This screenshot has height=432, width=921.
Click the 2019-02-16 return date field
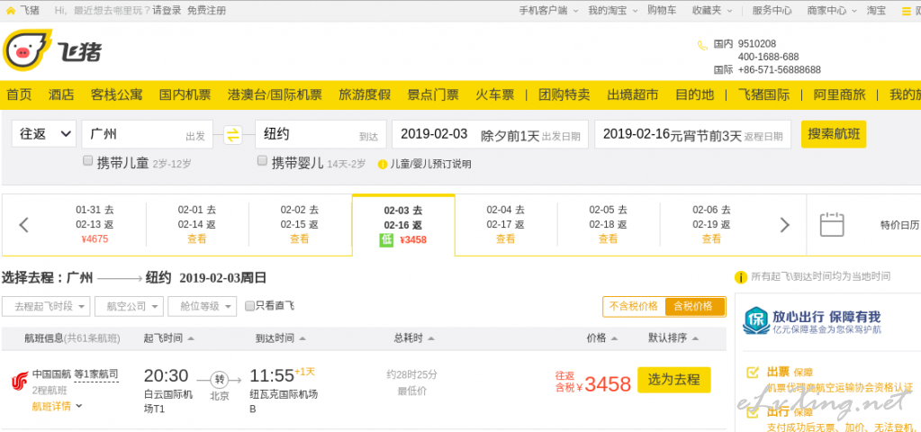coord(692,134)
